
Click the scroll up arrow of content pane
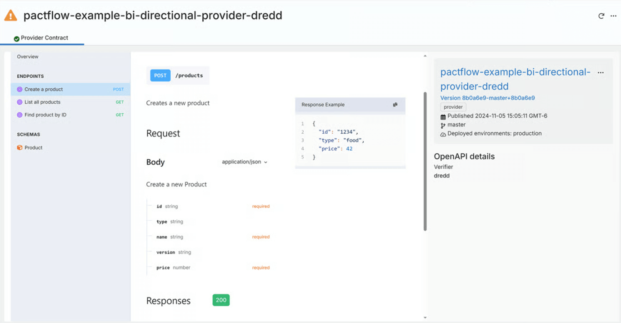(x=425, y=56)
